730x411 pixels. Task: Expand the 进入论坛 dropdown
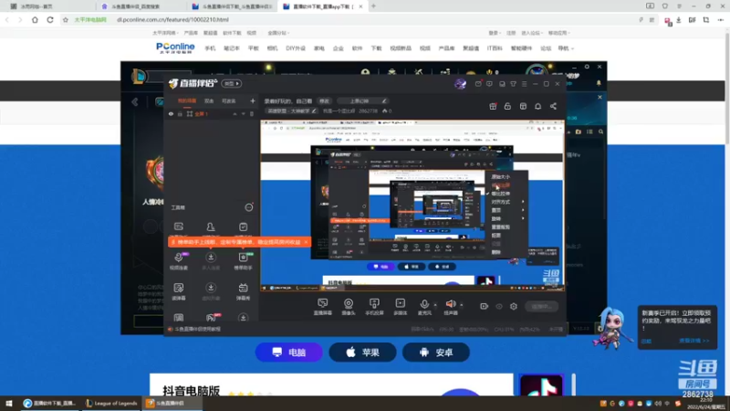[x=532, y=33]
